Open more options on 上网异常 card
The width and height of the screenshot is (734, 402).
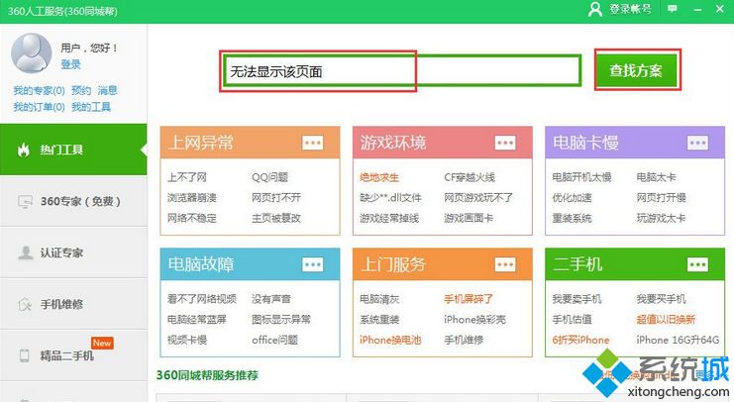click(x=312, y=143)
